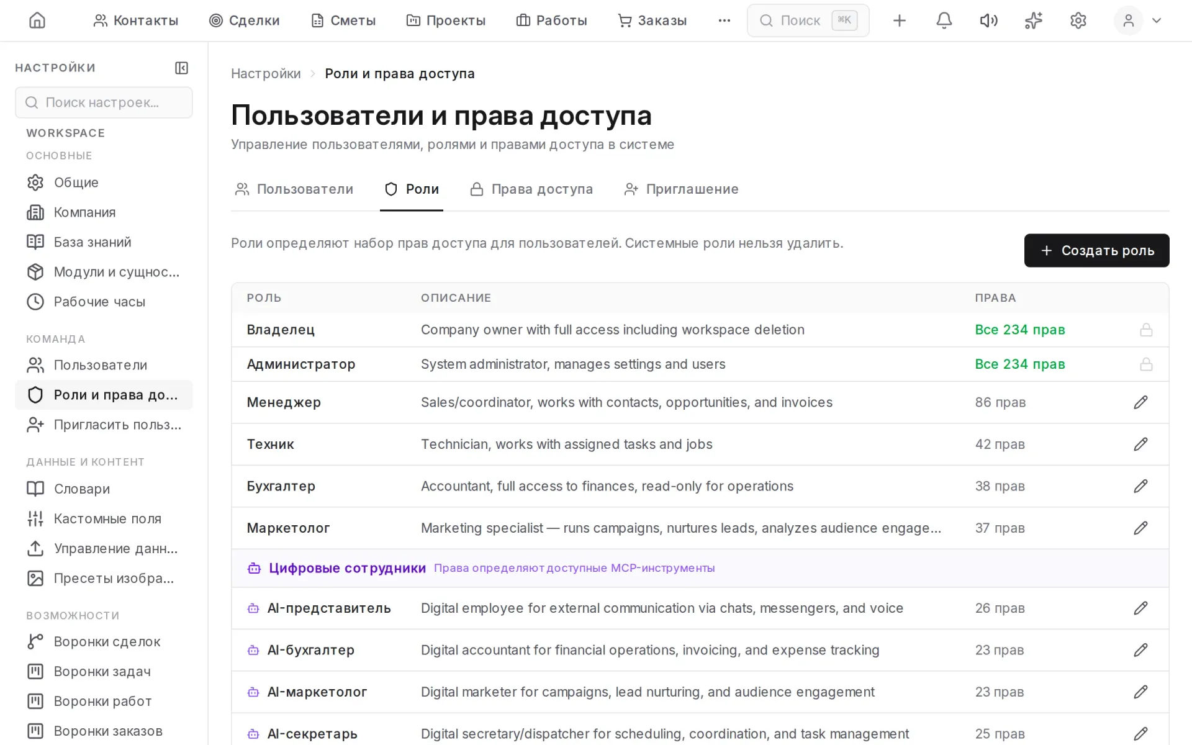Image resolution: width=1192 pixels, height=745 pixels.
Task: Open Контакты in top navigation
Action: (x=135, y=20)
